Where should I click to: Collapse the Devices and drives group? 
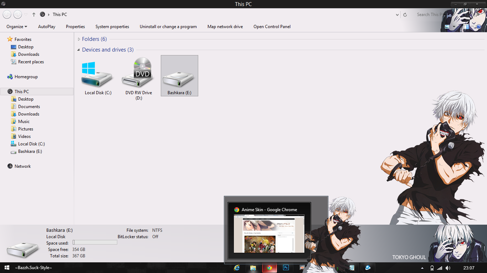(79, 50)
